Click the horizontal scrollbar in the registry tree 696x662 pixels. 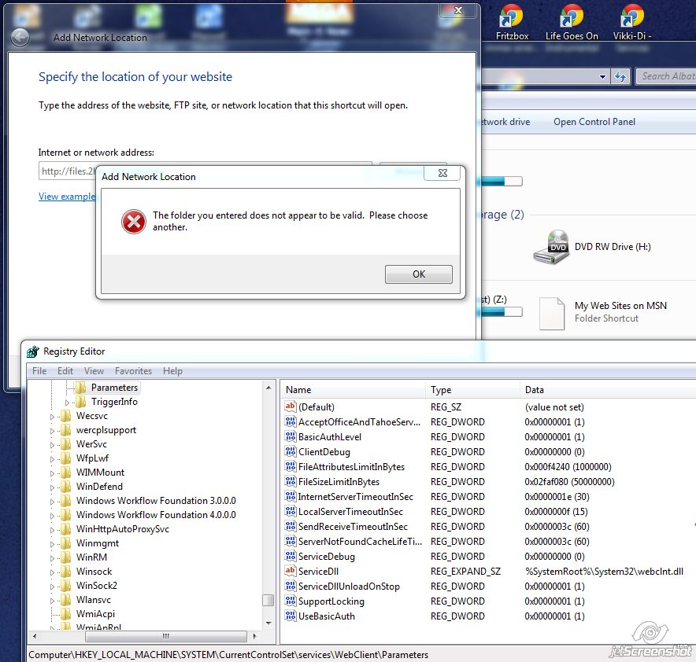[x=145, y=636]
